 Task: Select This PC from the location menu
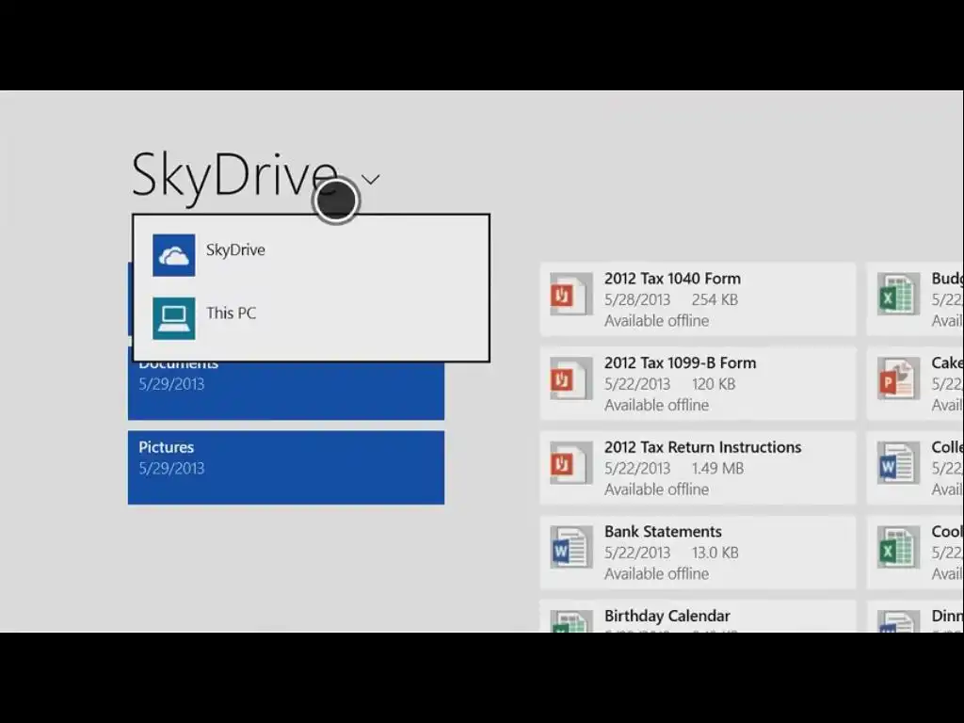(311, 318)
